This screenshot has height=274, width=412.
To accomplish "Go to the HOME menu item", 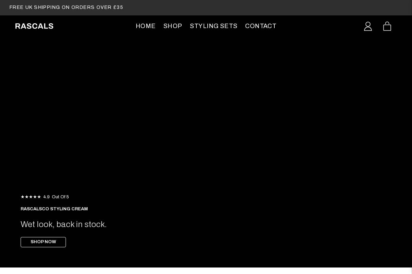I will point(146,26).
